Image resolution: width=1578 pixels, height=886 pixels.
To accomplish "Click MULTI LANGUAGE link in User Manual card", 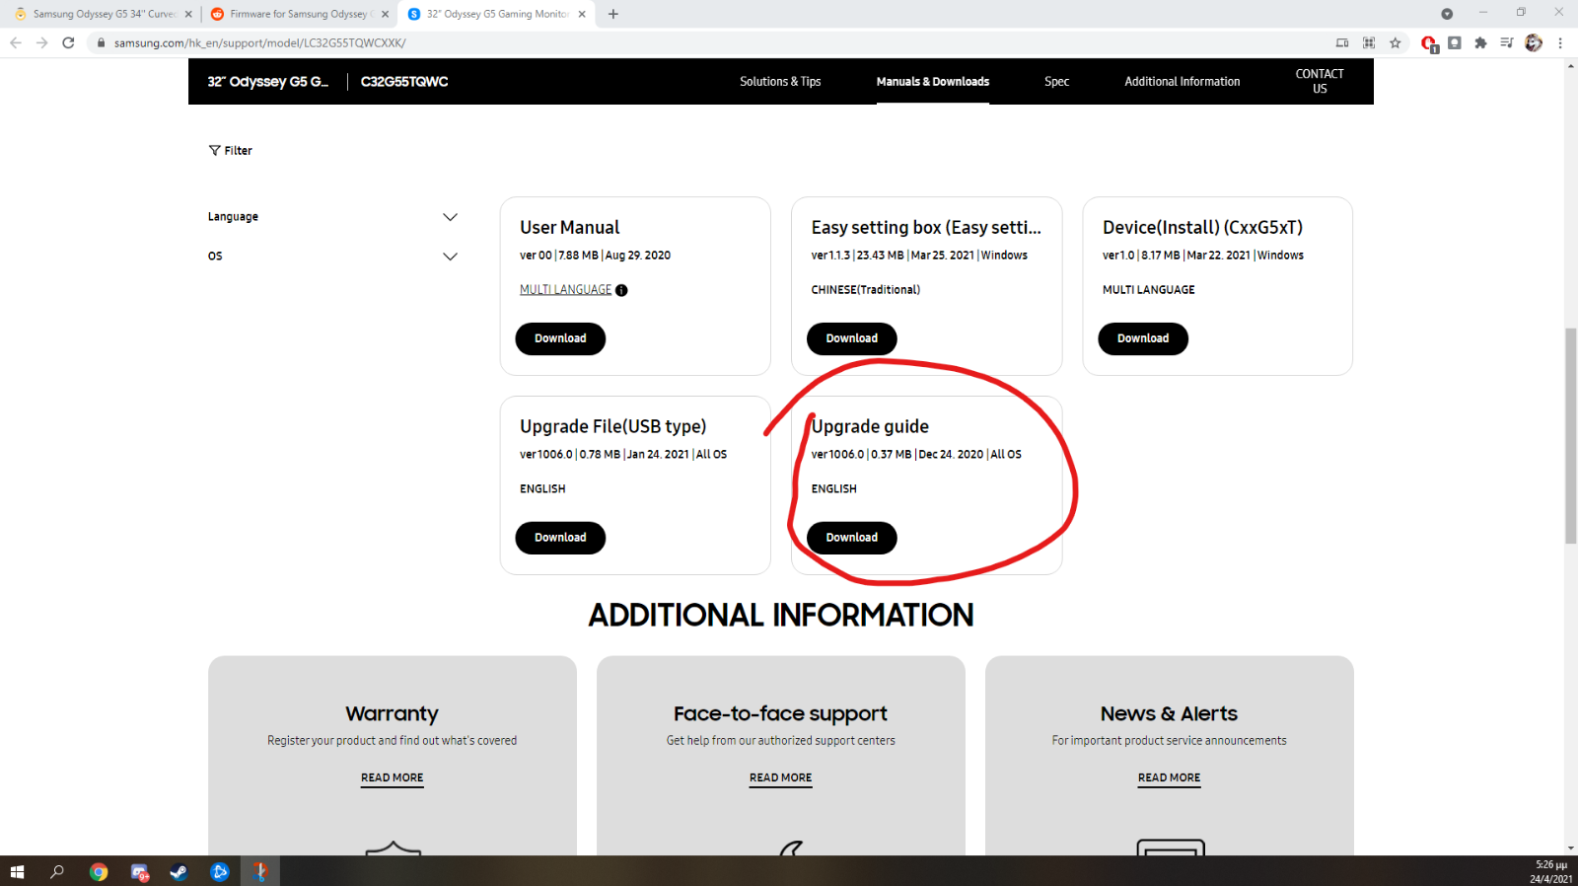I will click(x=566, y=290).
